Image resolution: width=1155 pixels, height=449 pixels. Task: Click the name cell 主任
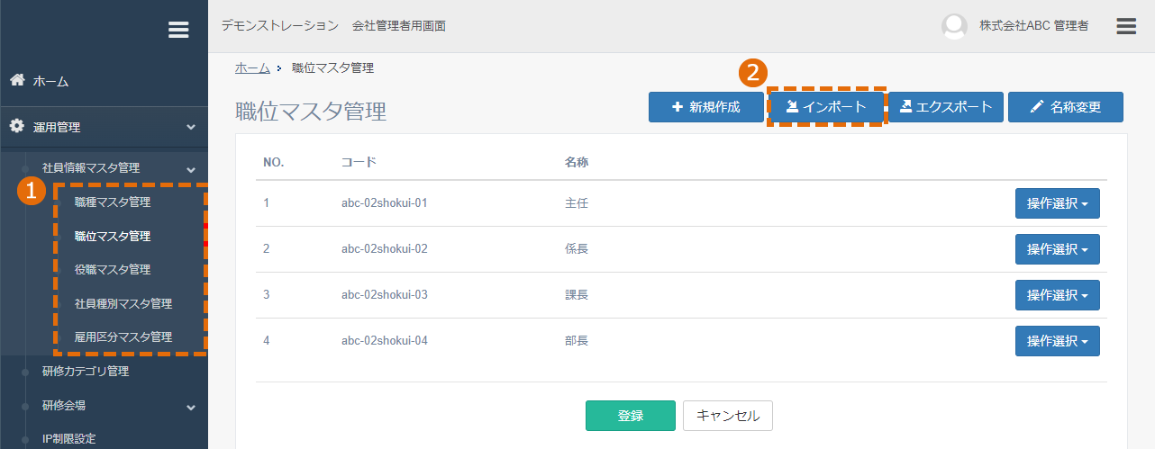[x=577, y=203]
